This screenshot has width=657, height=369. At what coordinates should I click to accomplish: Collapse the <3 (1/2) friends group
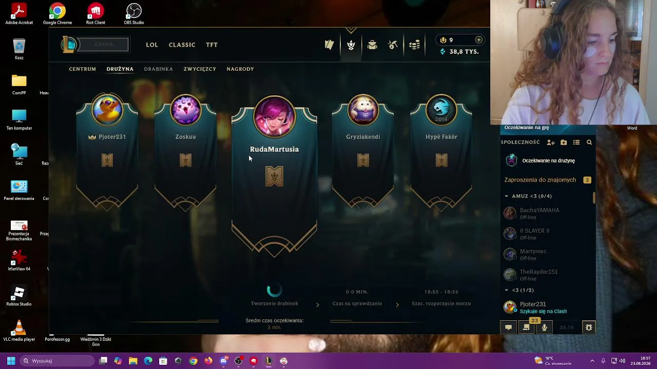point(507,291)
